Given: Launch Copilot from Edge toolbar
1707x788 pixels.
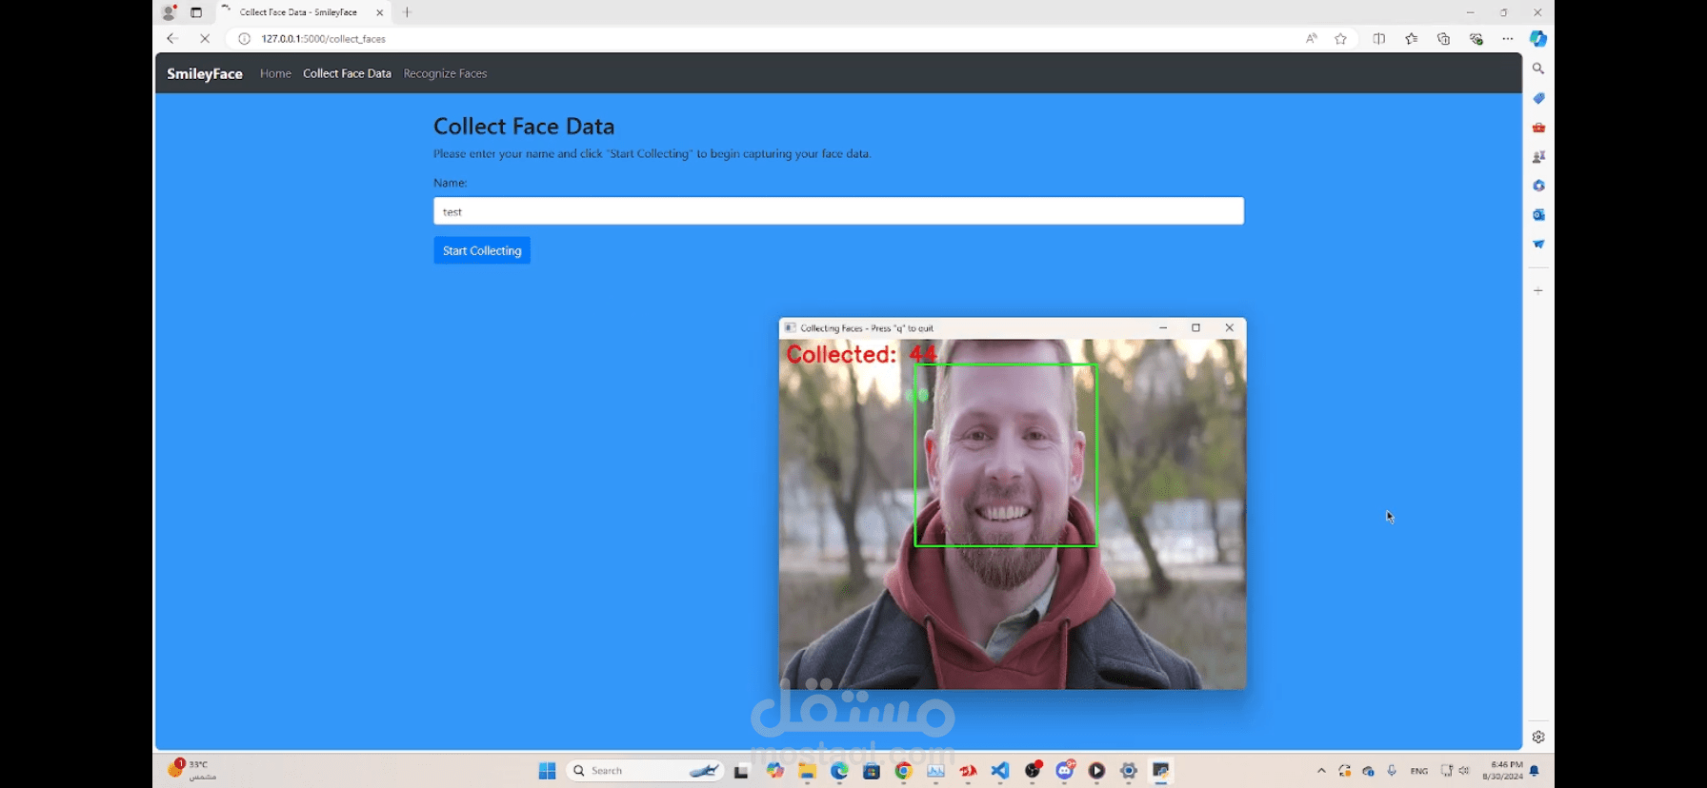Looking at the screenshot, I should coord(1538,39).
